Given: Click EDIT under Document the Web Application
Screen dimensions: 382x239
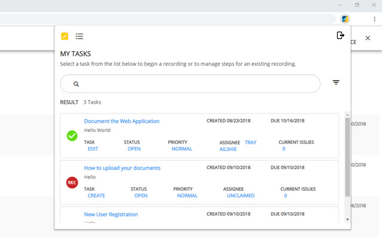Looking at the screenshot, I should point(93,149).
